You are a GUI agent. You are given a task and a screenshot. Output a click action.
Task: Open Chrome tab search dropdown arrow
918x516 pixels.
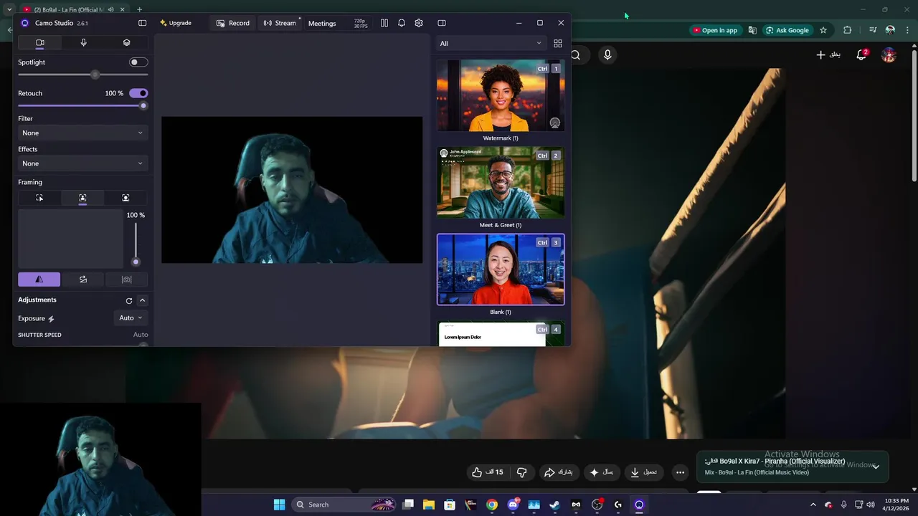pyautogui.click(x=9, y=9)
